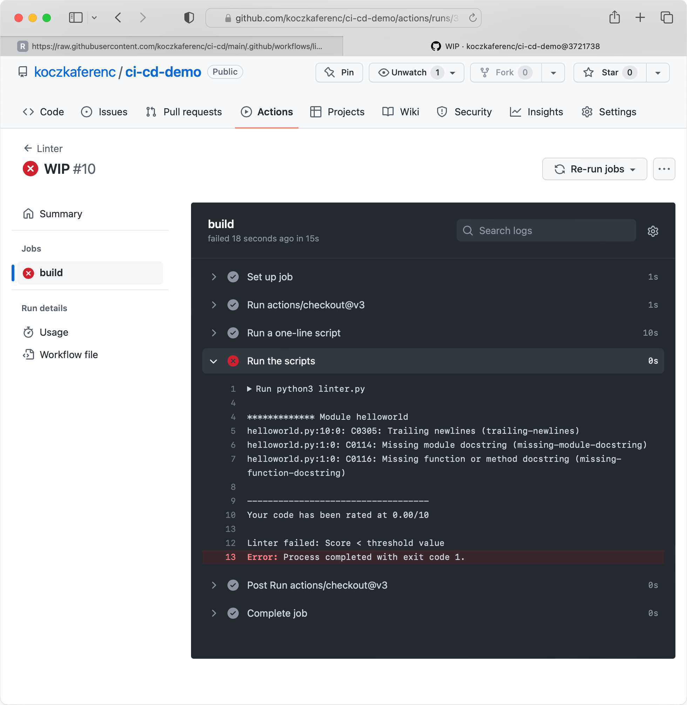This screenshot has width=687, height=705.
Task: Open the Projects tab
Action: [337, 112]
